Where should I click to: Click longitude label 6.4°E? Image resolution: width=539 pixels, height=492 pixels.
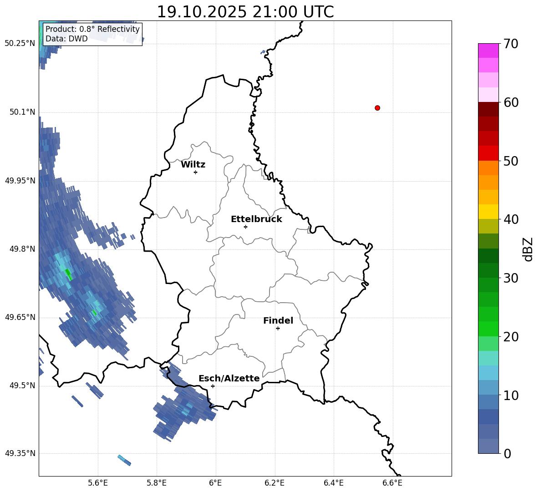point(333,483)
